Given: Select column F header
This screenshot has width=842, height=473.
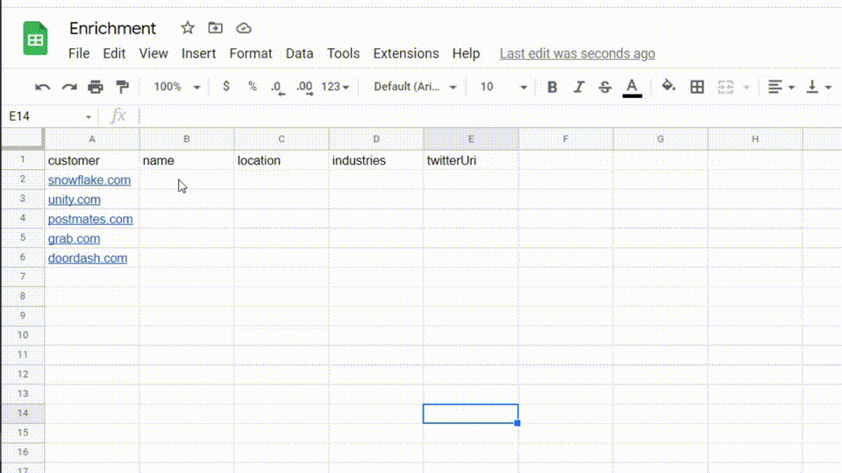Looking at the screenshot, I should [566, 139].
